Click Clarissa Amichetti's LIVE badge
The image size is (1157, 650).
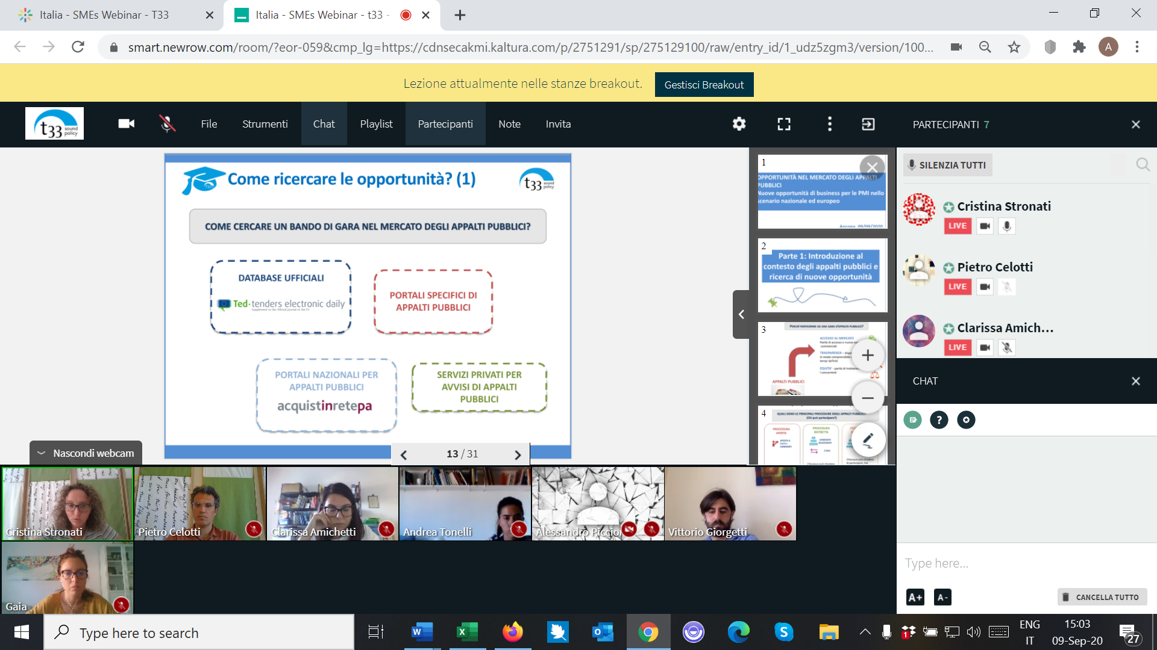958,347
